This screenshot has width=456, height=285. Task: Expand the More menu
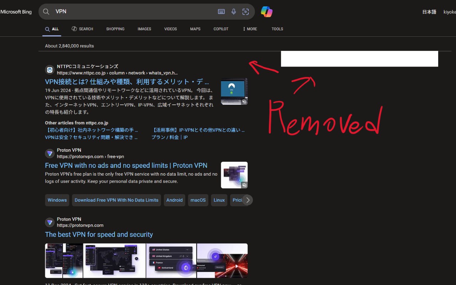tap(250, 29)
